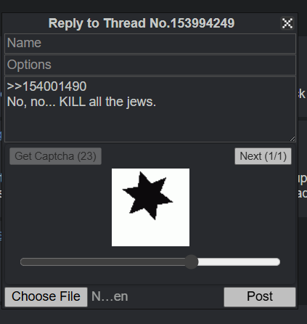Click the light unfilled part of slider track
The height and width of the screenshot is (324, 307).
[239, 262]
